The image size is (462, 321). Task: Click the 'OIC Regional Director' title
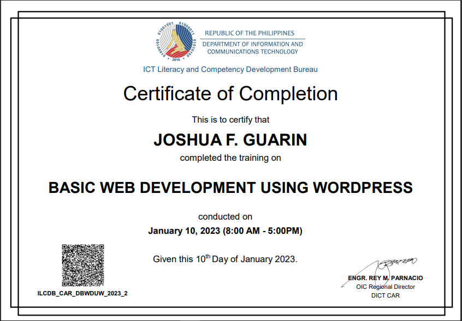[386, 287]
